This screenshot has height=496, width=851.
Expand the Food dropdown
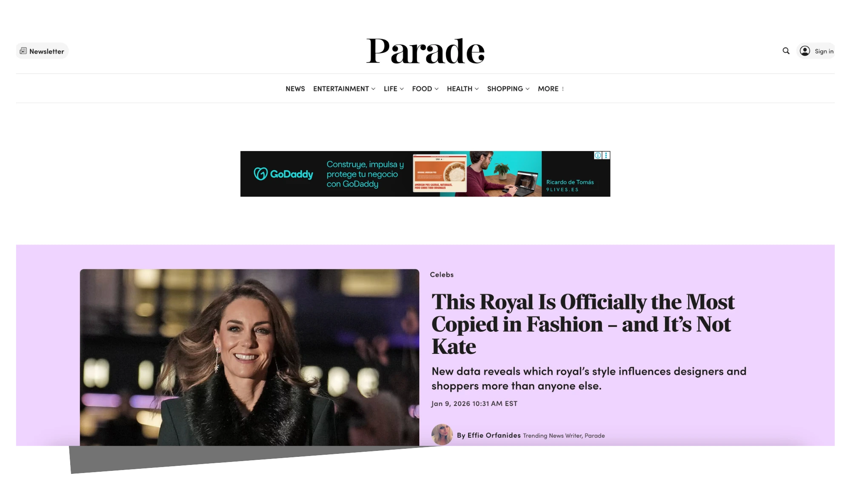coord(425,88)
